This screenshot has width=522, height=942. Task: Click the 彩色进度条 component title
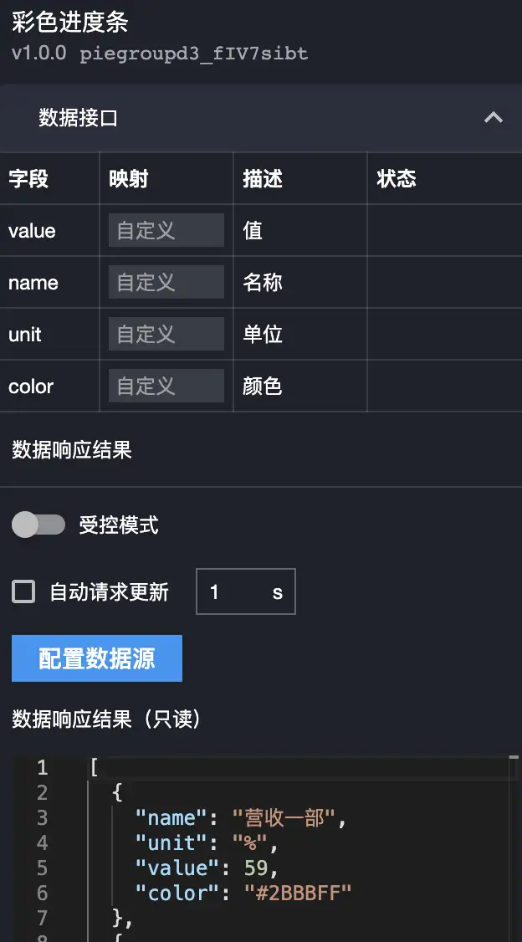70,23
